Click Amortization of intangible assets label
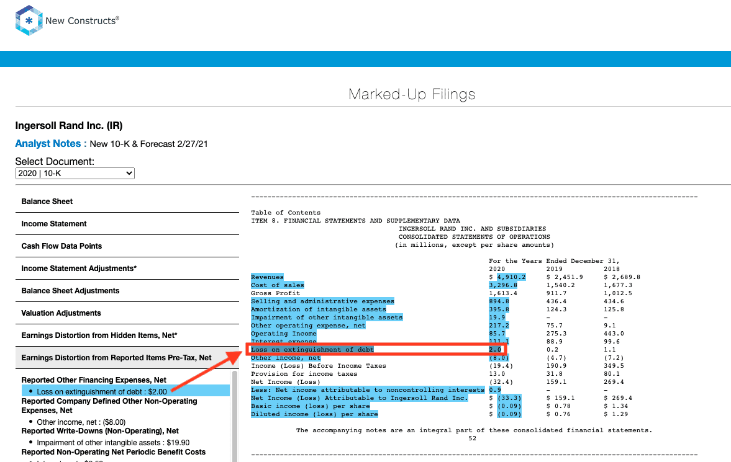 coord(319,309)
